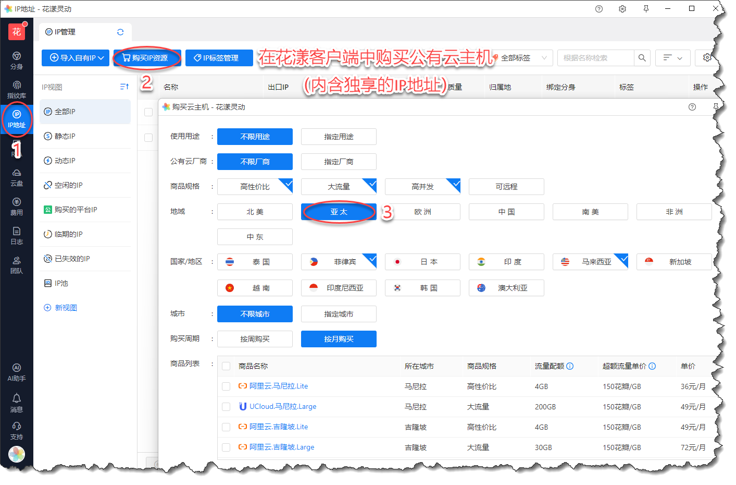Screen dimensions: 736x485
Task: Open the 支持 support section
Action: (x=17, y=431)
